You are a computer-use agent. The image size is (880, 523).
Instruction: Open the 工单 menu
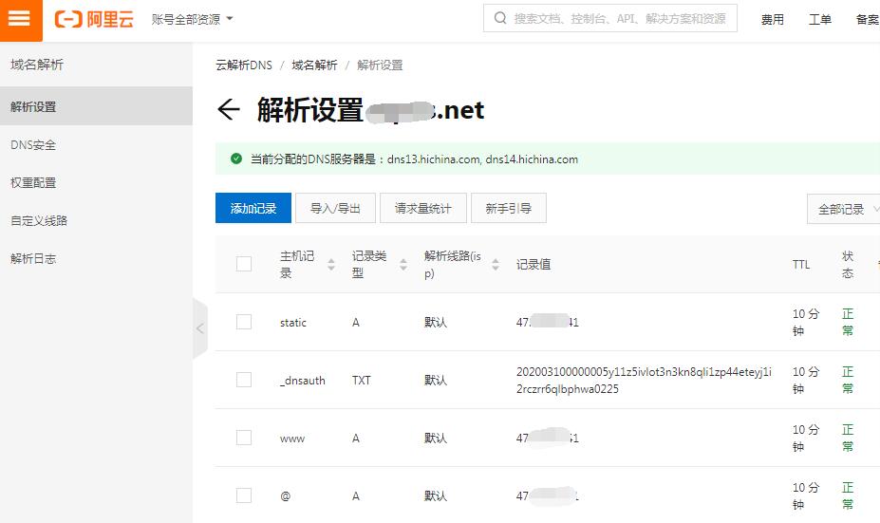click(820, 20)
